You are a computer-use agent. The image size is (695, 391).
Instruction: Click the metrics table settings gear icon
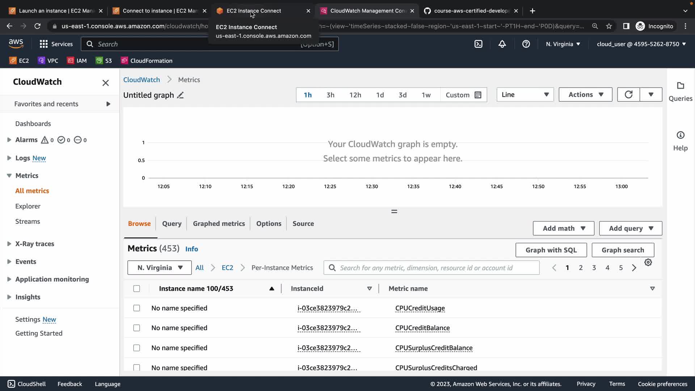[x=648, y=262]
